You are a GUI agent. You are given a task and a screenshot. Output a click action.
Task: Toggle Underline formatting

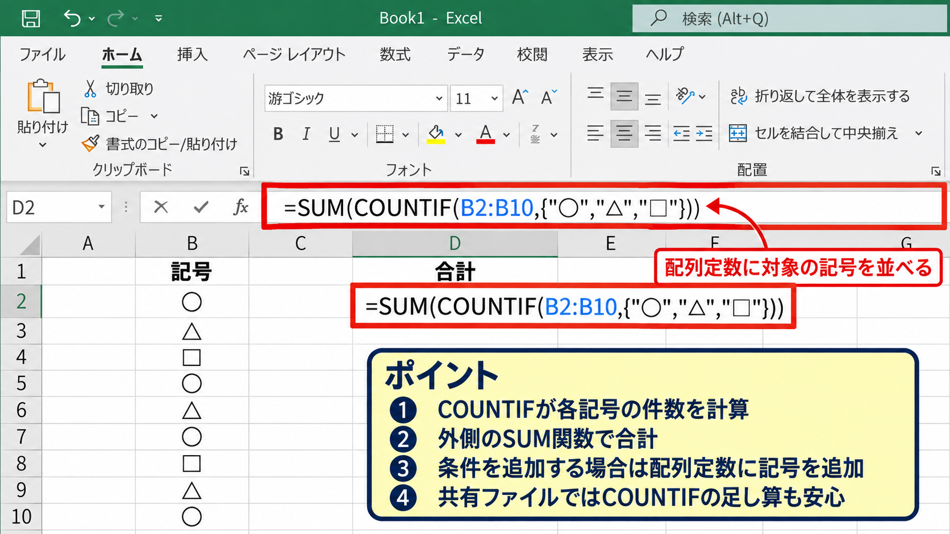click(x=334, y=134)
